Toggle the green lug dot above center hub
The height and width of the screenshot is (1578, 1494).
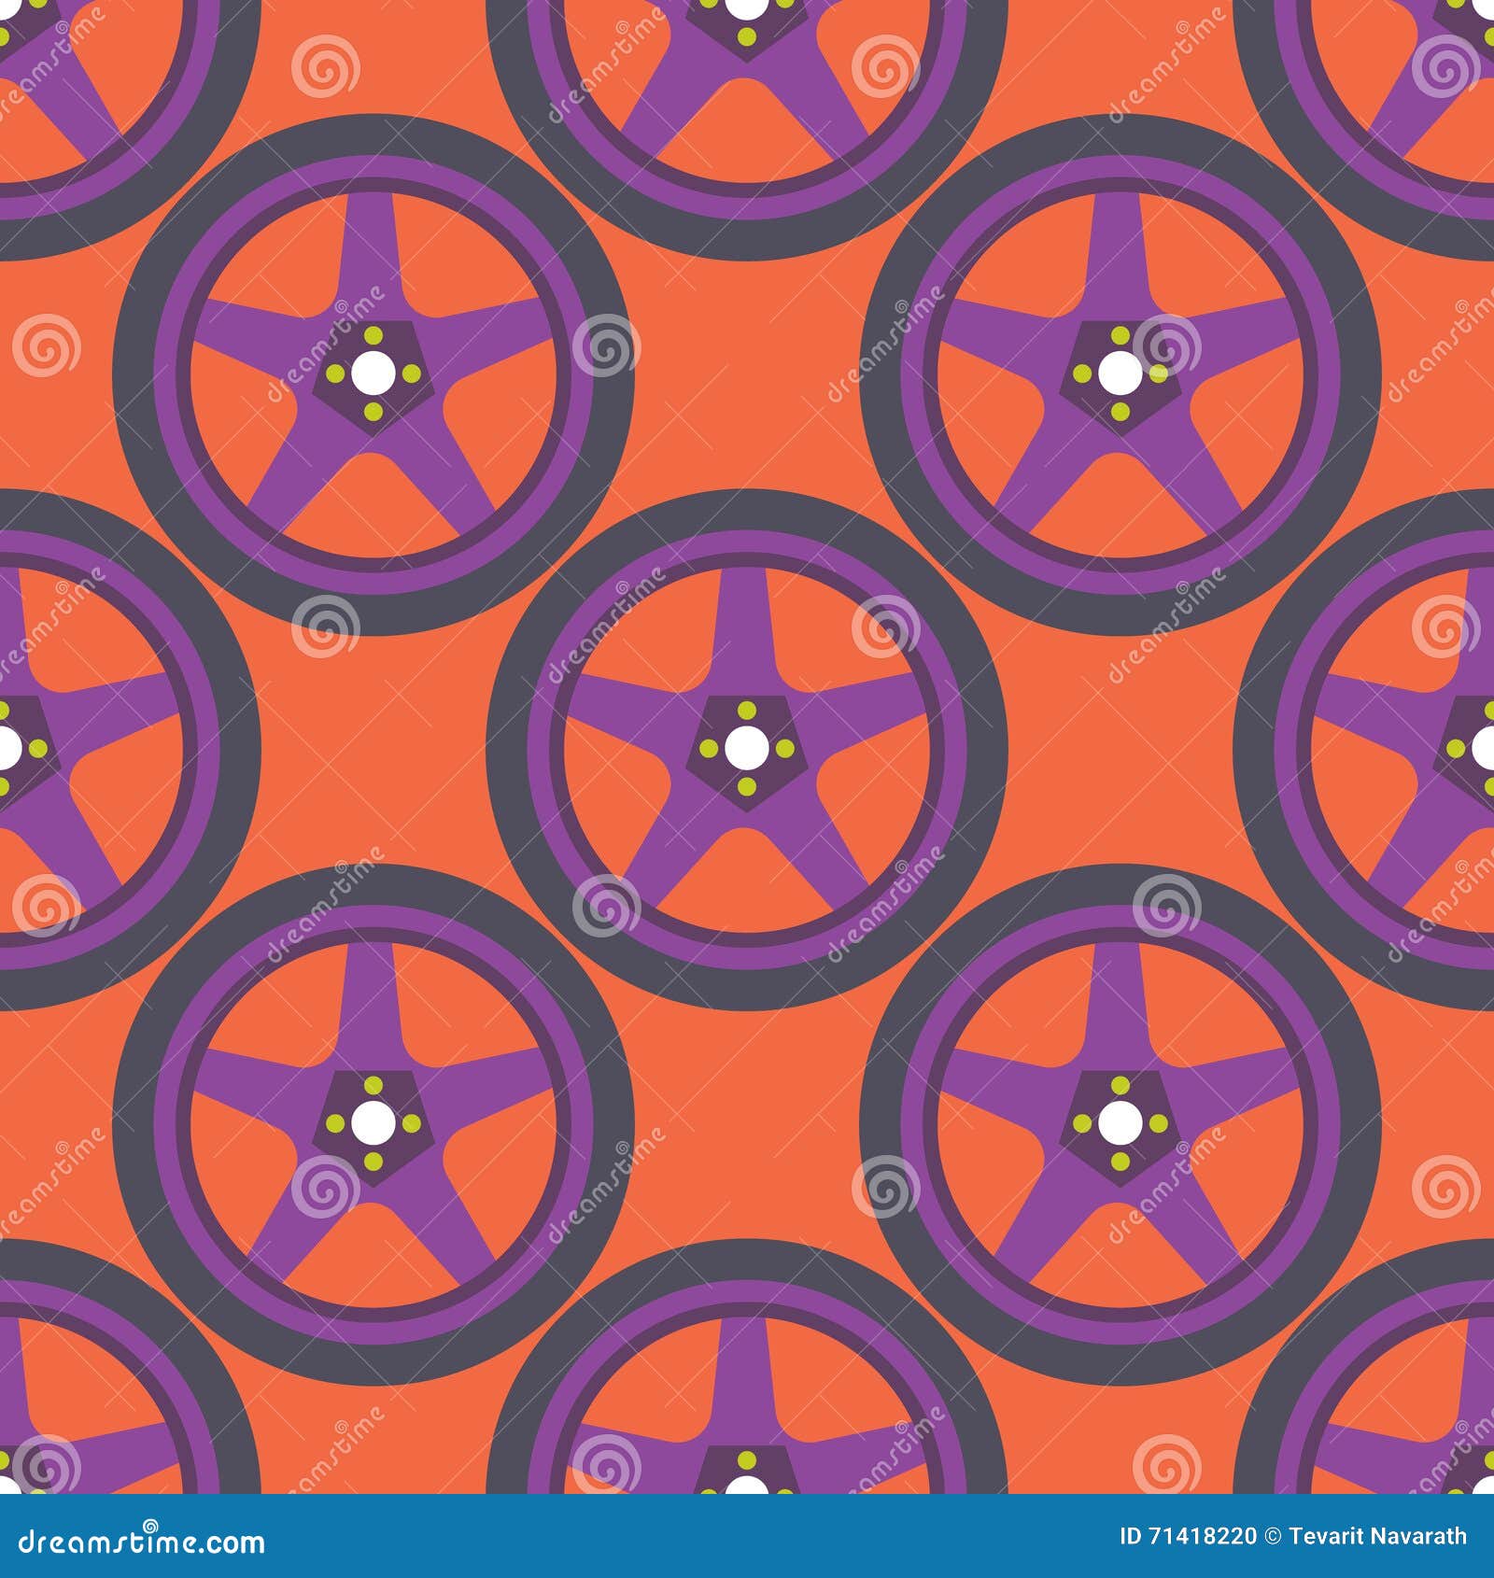click(747, 710)
